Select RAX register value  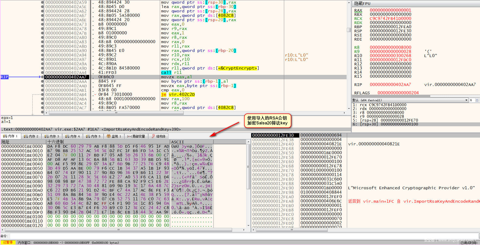point(390,10)
